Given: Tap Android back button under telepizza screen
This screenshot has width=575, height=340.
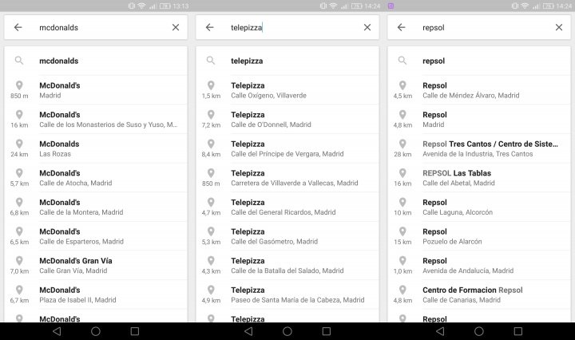Looking at the screenshot, I should [x=248, y=331].
